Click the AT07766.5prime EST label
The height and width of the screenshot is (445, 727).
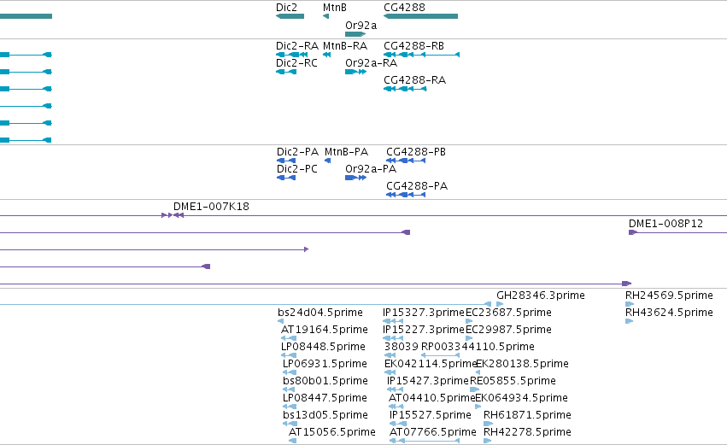433,432
